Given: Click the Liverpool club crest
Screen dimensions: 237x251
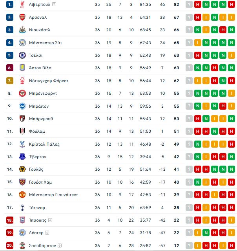Looking at the screenshot, I should coord(22,4).
